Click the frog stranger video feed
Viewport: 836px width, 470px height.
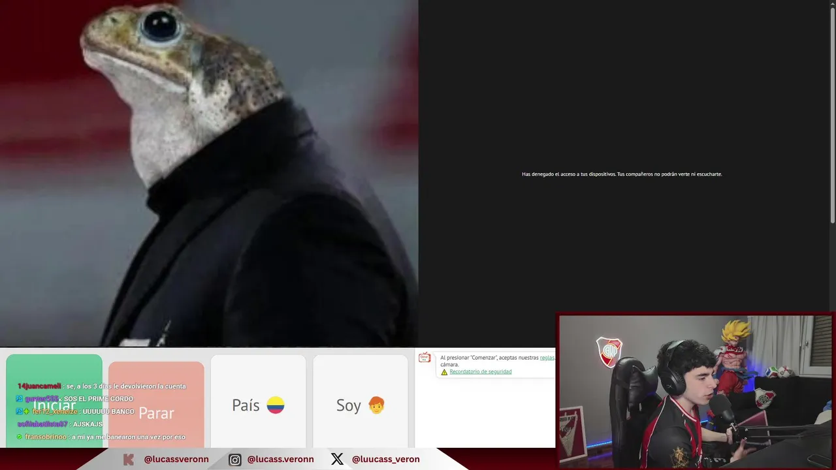[x=209, y=173]
